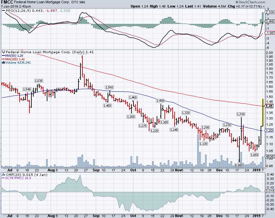Screen dimensions: 275x218
Task: Click the 1.41 last price tag on right axis
Action: coord(269,106)
